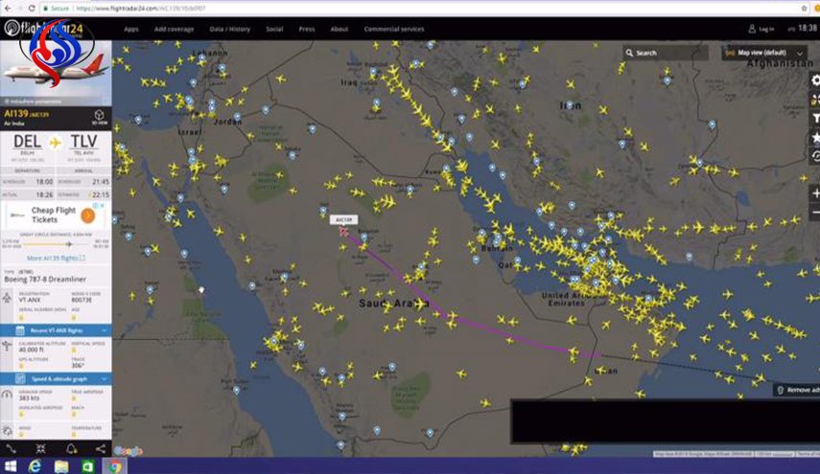Click the selected red aircraft under AIC139 label
Image resolution: width=820 pixels, height=474 pixels.
[343, 232]
